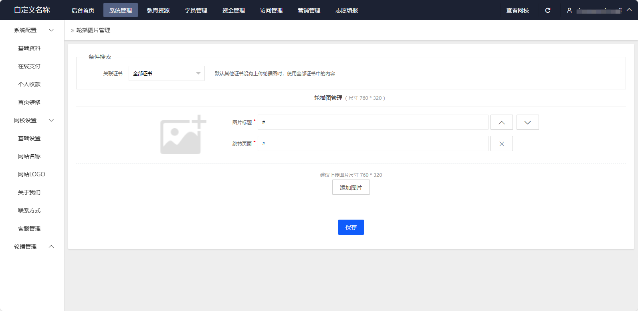Click the refresh icon in top bar
Viewport: 638px width, 311px height.
pos(548,10)
